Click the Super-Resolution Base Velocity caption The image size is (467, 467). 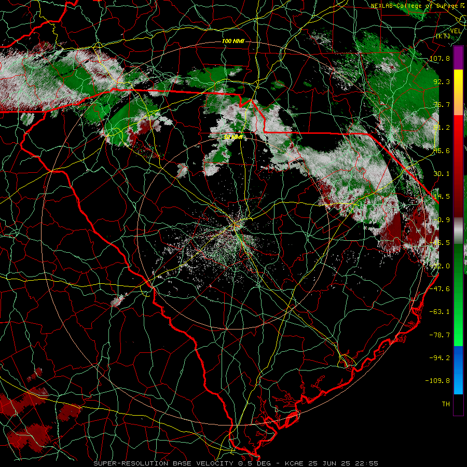(x=236, y=463)
